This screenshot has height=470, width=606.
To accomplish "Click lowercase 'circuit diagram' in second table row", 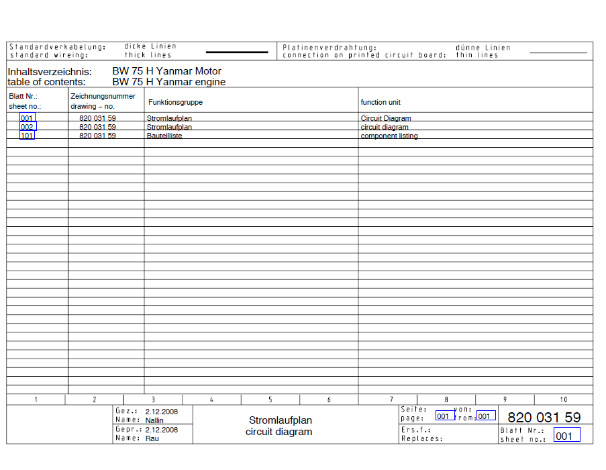I will (385, 127).
